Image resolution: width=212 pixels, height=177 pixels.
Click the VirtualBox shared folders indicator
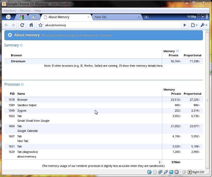coord(171,172)
